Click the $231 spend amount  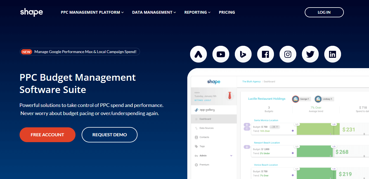pyautogui.click(x=349, y=130)
